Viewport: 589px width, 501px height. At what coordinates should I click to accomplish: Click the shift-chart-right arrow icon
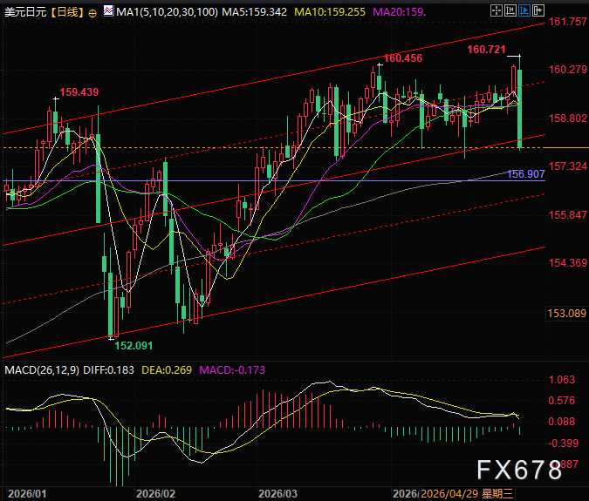[x=538, y=10]
